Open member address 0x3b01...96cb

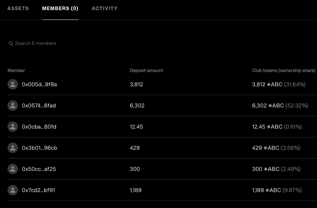point(39,148)
